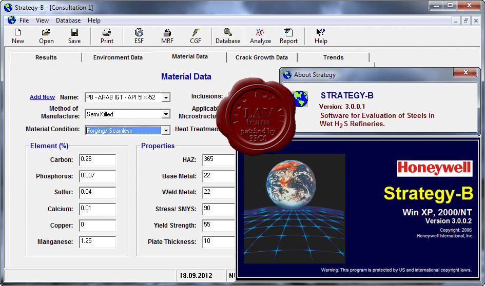Run Analyze from the toolbar

pos(260,36)
